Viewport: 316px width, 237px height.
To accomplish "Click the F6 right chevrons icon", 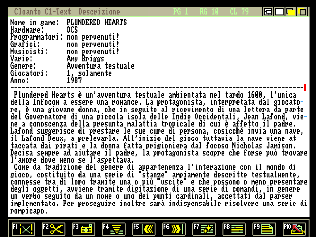I will coord(174,229).
